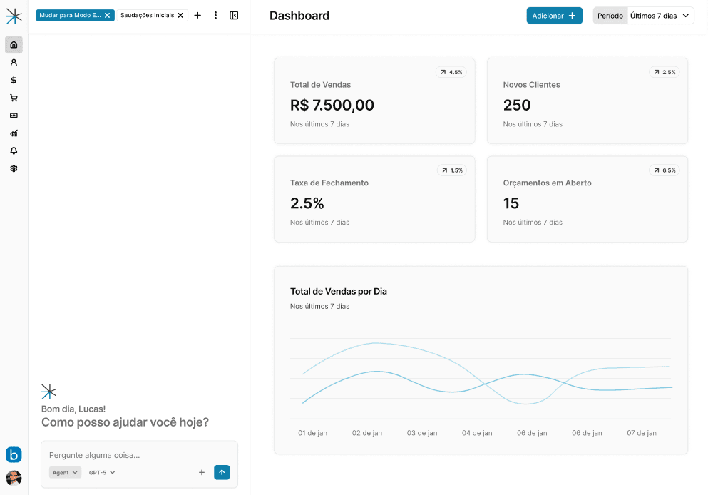Click the dollar sign sales icon
The height and width of the screenshot is (495, 708).
14,80
